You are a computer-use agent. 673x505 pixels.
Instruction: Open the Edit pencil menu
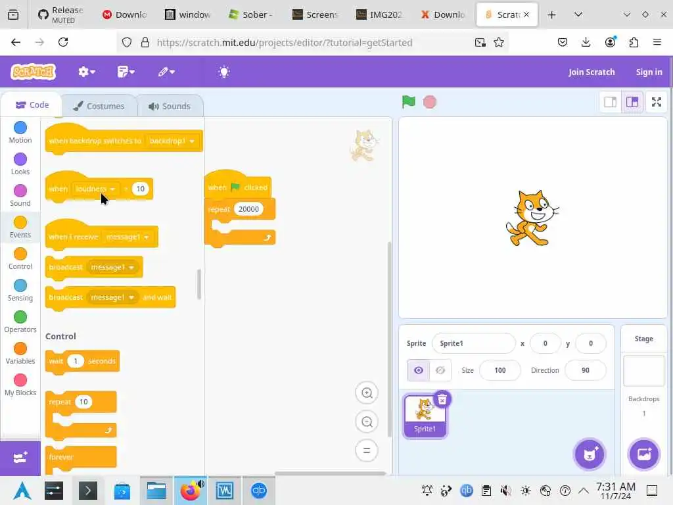pyautogui.click(x=166, y=72)
